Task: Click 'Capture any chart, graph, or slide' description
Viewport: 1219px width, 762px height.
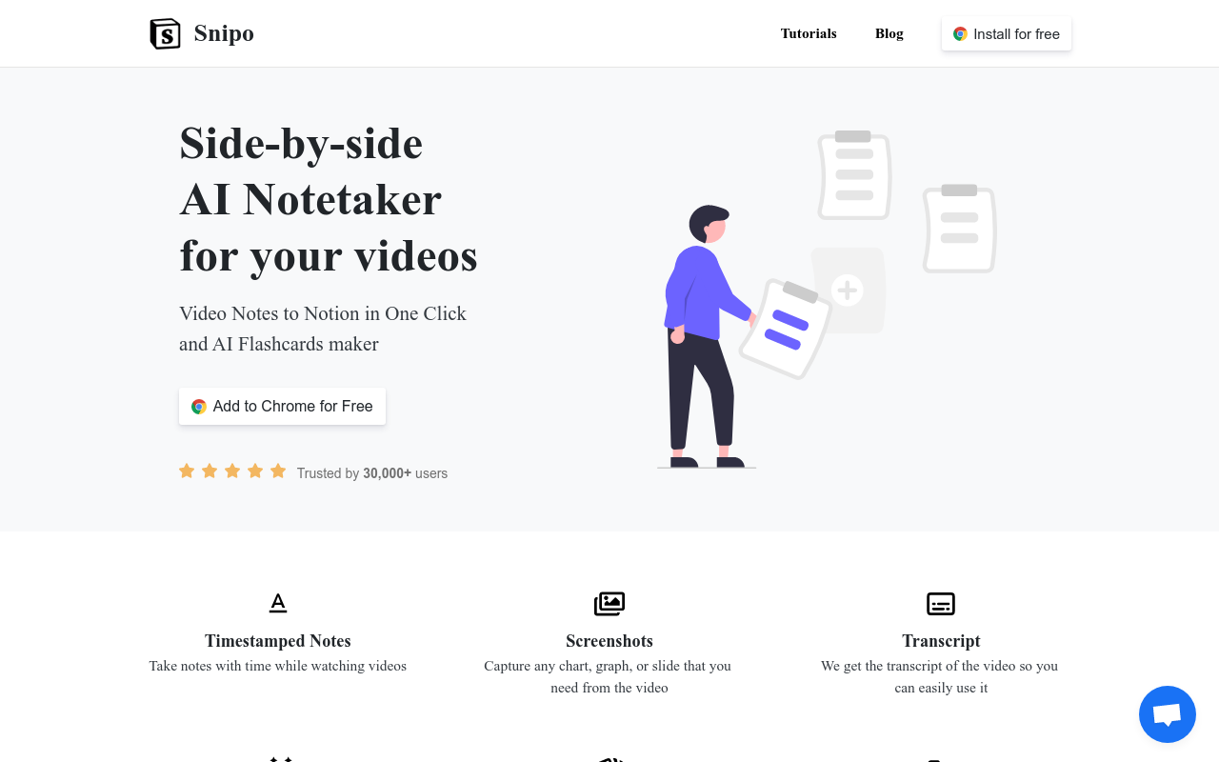Action: [x=609, y=676]
